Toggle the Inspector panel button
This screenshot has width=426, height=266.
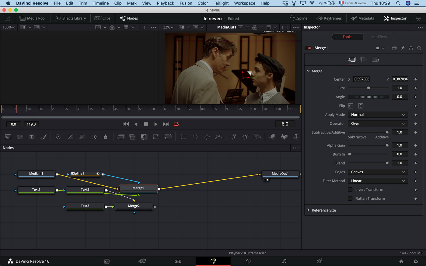[395, 18]
